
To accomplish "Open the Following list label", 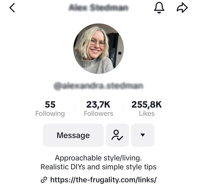I will pyautogui.click(x=50, y=114).
